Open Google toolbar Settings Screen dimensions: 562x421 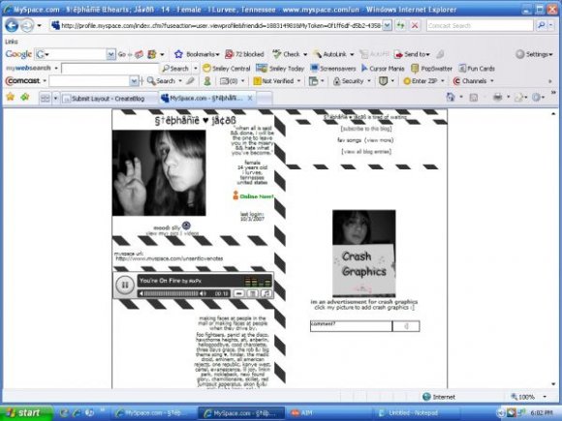pyautogui.click(x=534, y=54)
